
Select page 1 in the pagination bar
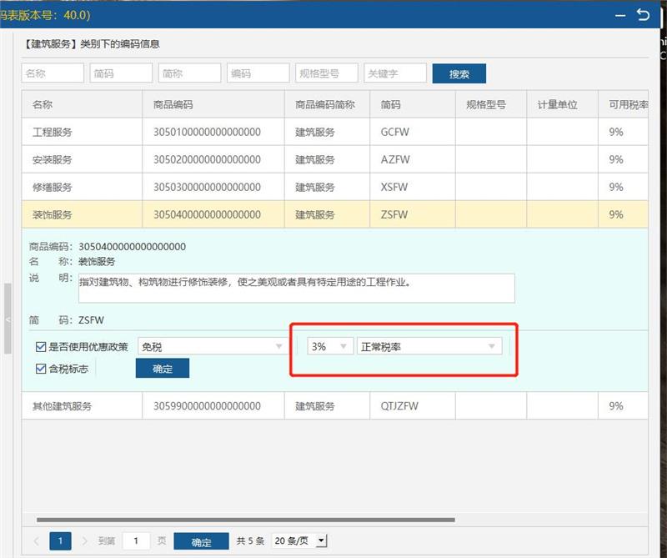(60, 541)
